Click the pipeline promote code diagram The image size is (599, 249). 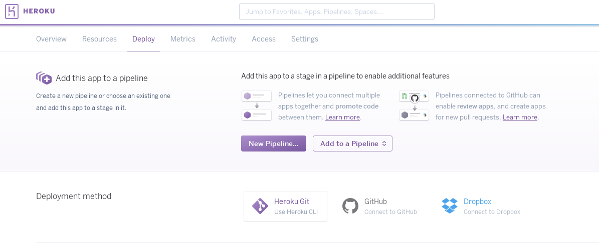pos(257,105)
